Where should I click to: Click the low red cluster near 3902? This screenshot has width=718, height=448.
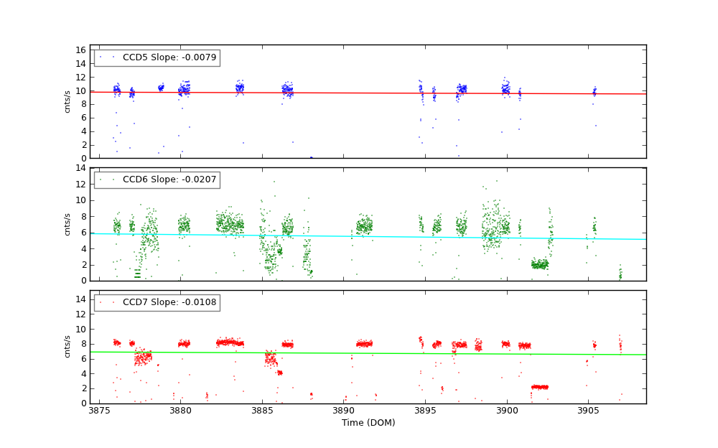pos(540,387)
